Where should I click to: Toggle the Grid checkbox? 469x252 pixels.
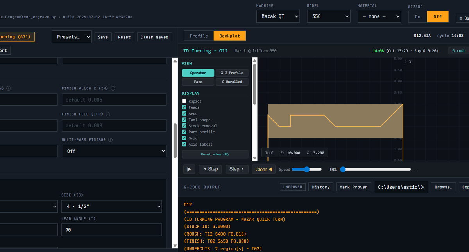(184, 138)
